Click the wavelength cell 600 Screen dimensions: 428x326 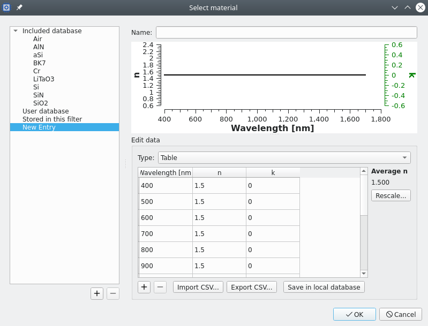166,218
